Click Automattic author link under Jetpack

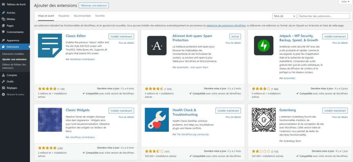click(290, 78)
